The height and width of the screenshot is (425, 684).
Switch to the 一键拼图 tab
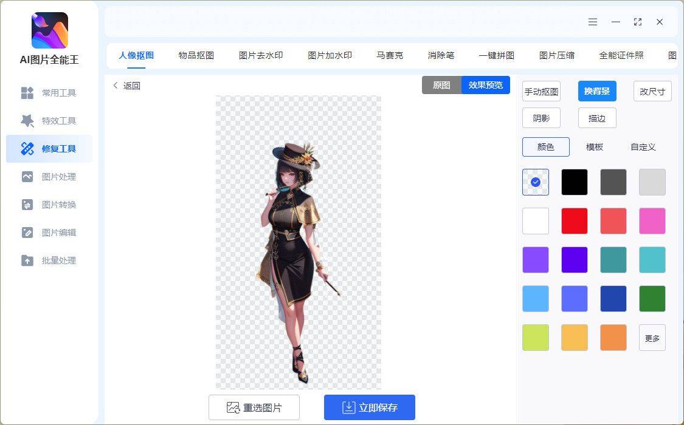(x=496, y=55)
